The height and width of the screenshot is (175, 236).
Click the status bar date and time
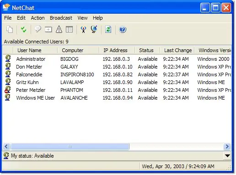click(178, 166)
